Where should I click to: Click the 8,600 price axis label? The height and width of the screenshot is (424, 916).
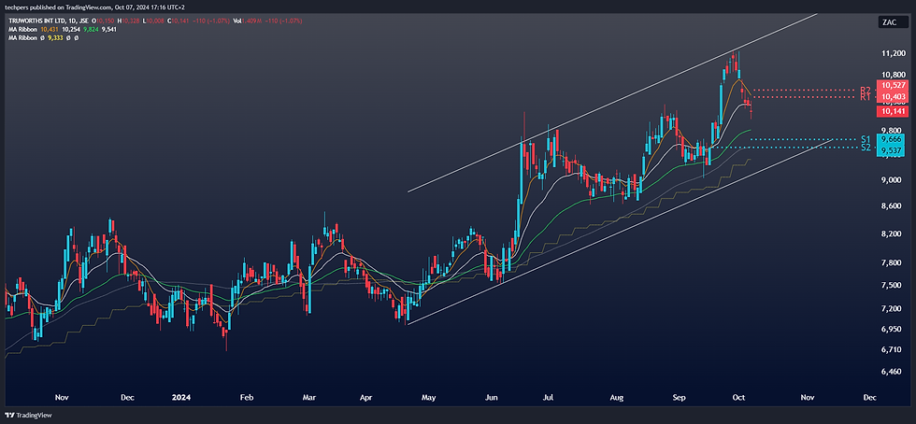click(892, 206)
